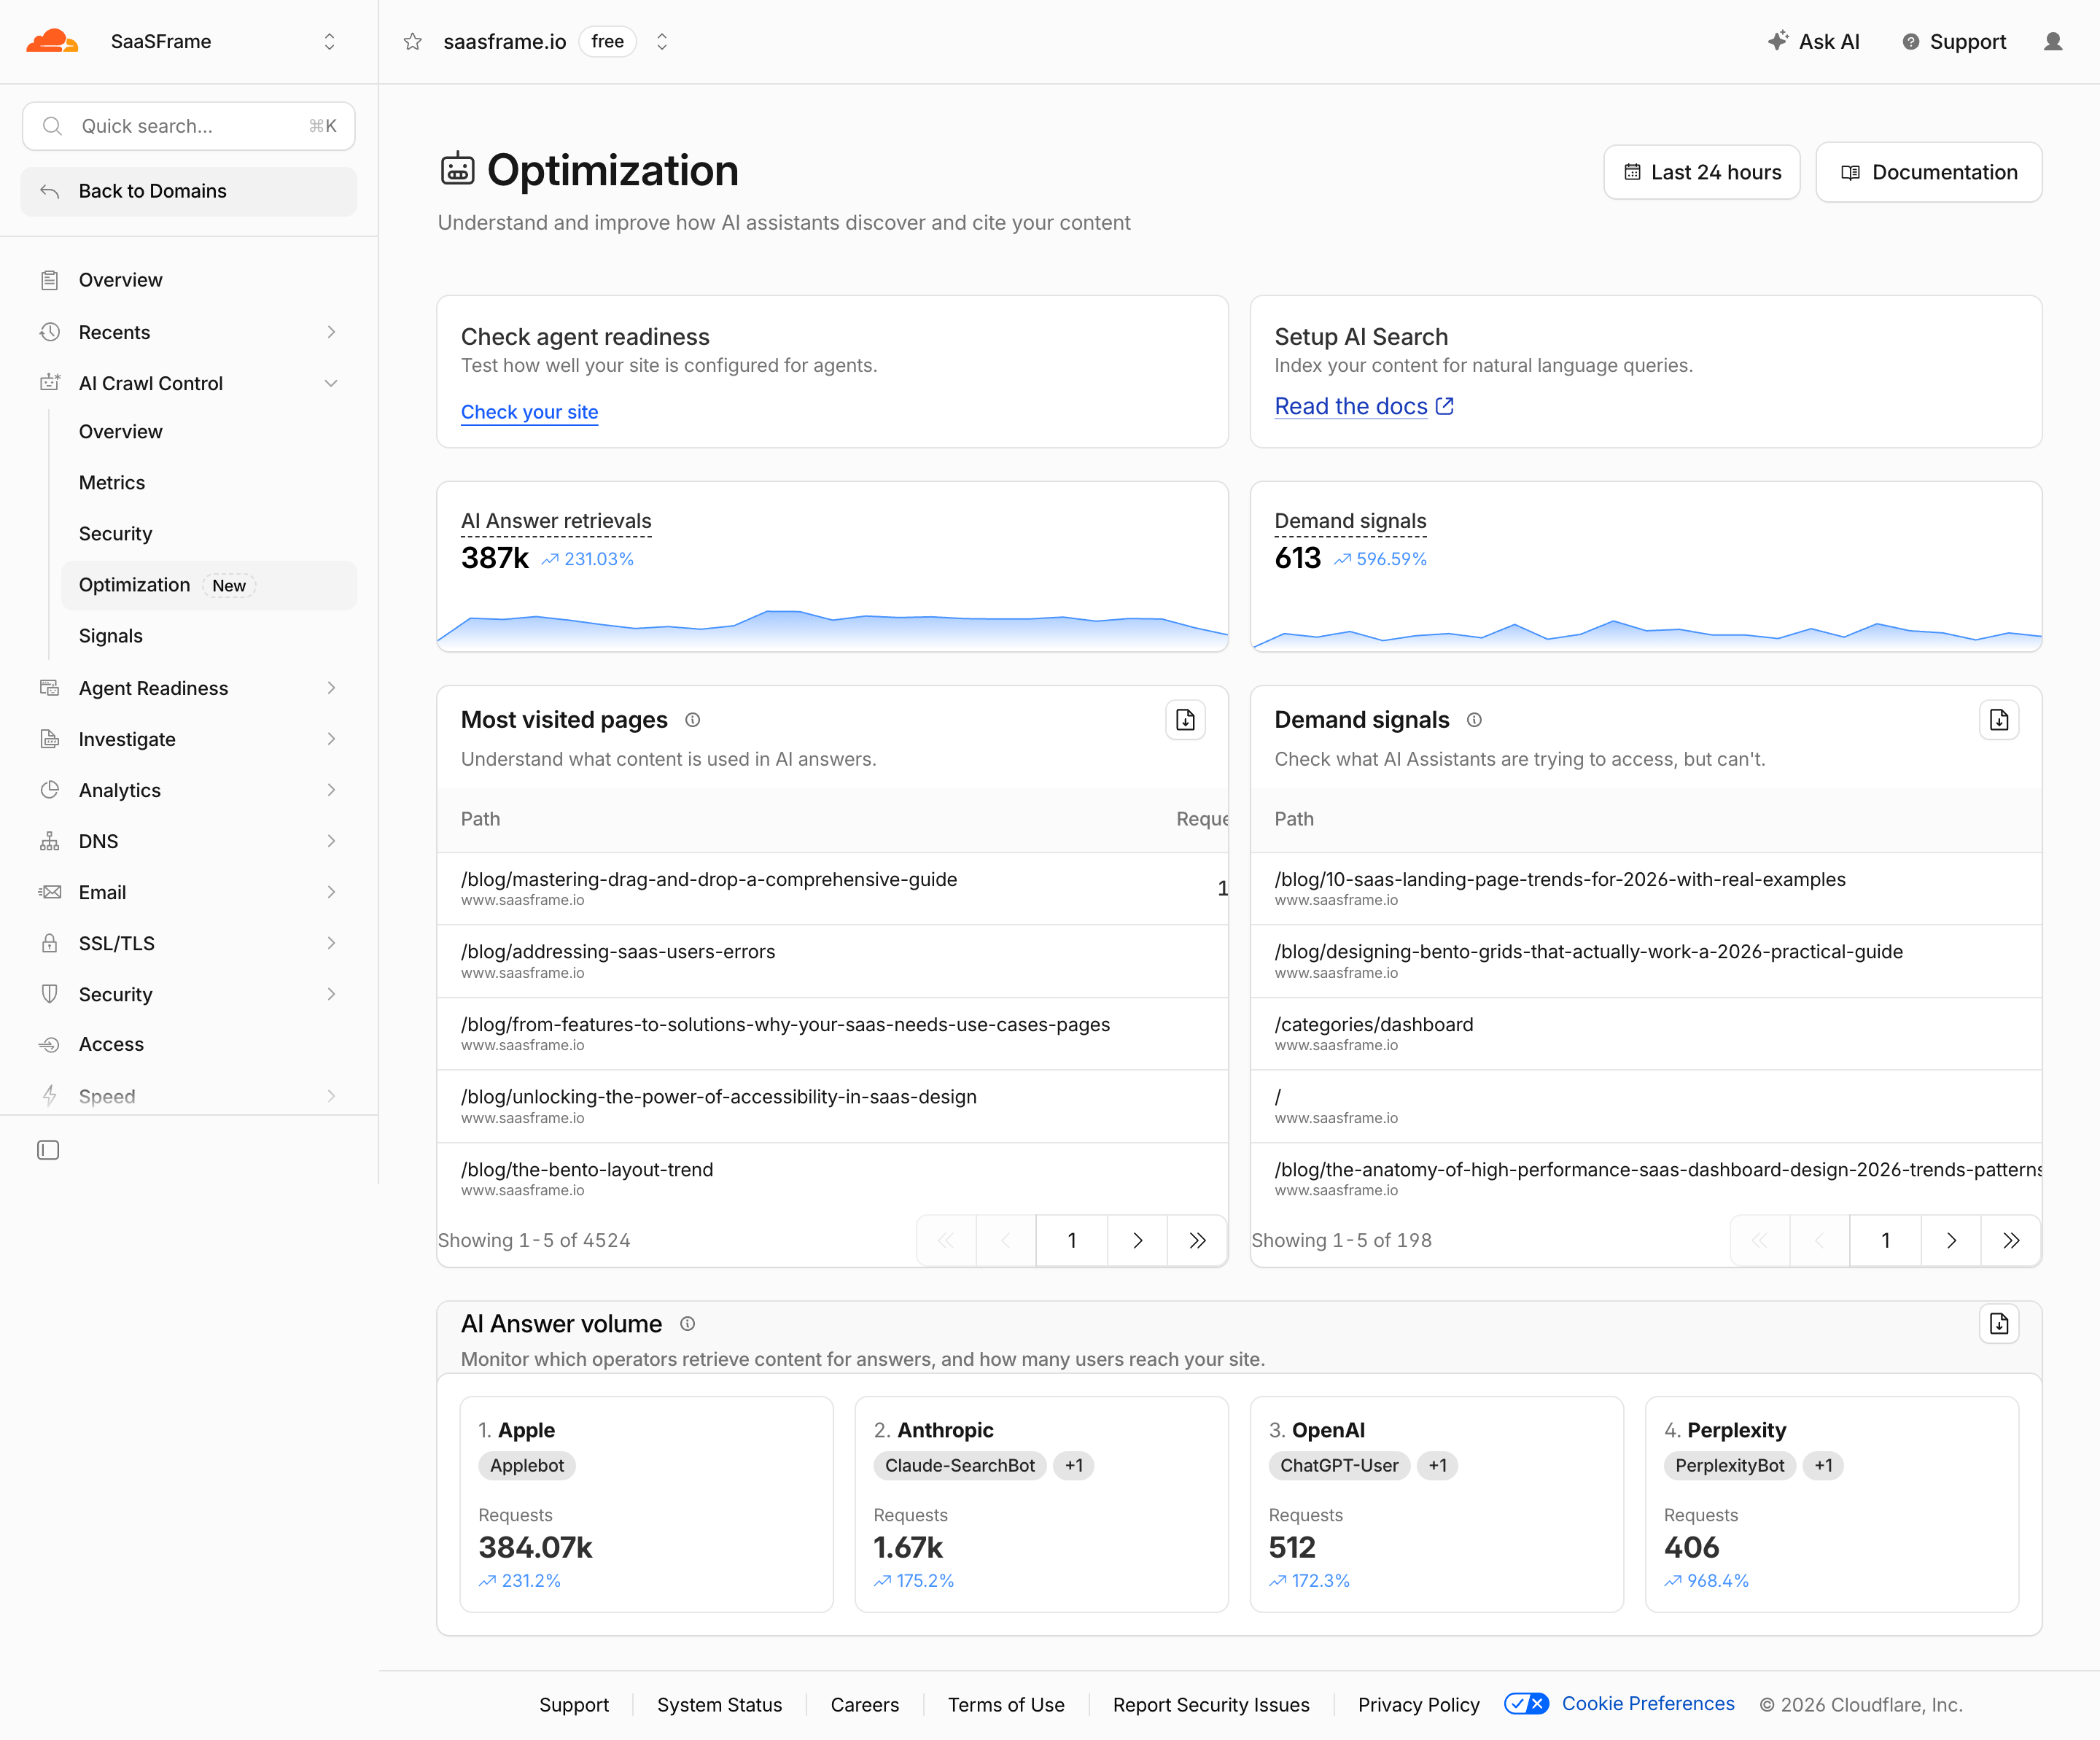Click the +1 badge on the Anthropic card
This screenshot has width=2100, height=1740.
1073,1466
